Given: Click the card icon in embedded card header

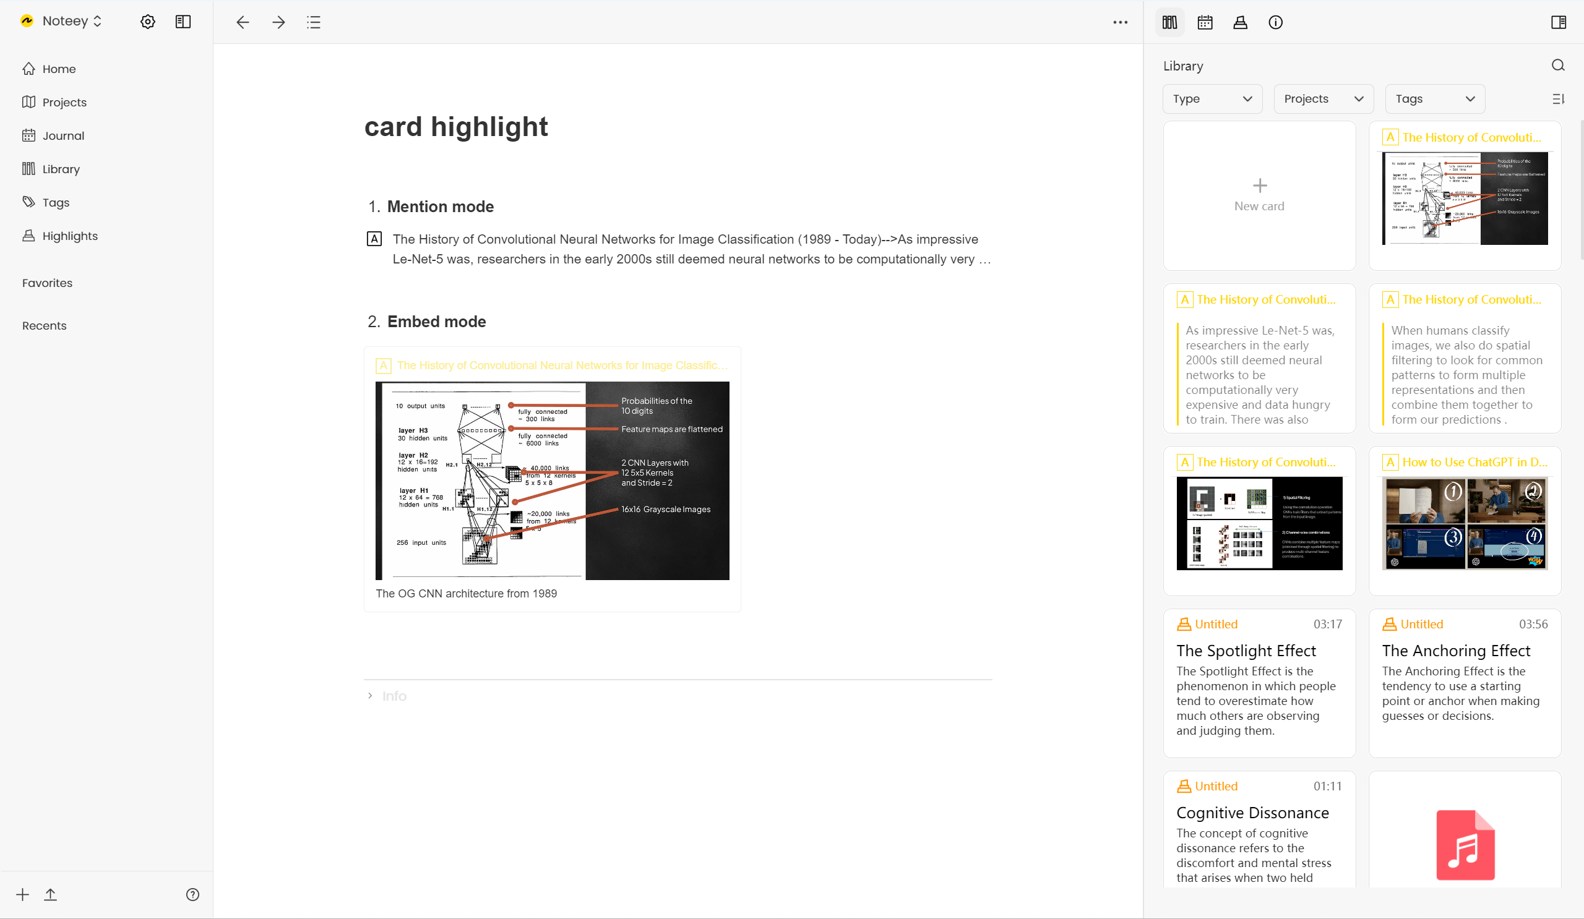Looking at the screenshot, I should pyautogui.click(x=384, y=365).
